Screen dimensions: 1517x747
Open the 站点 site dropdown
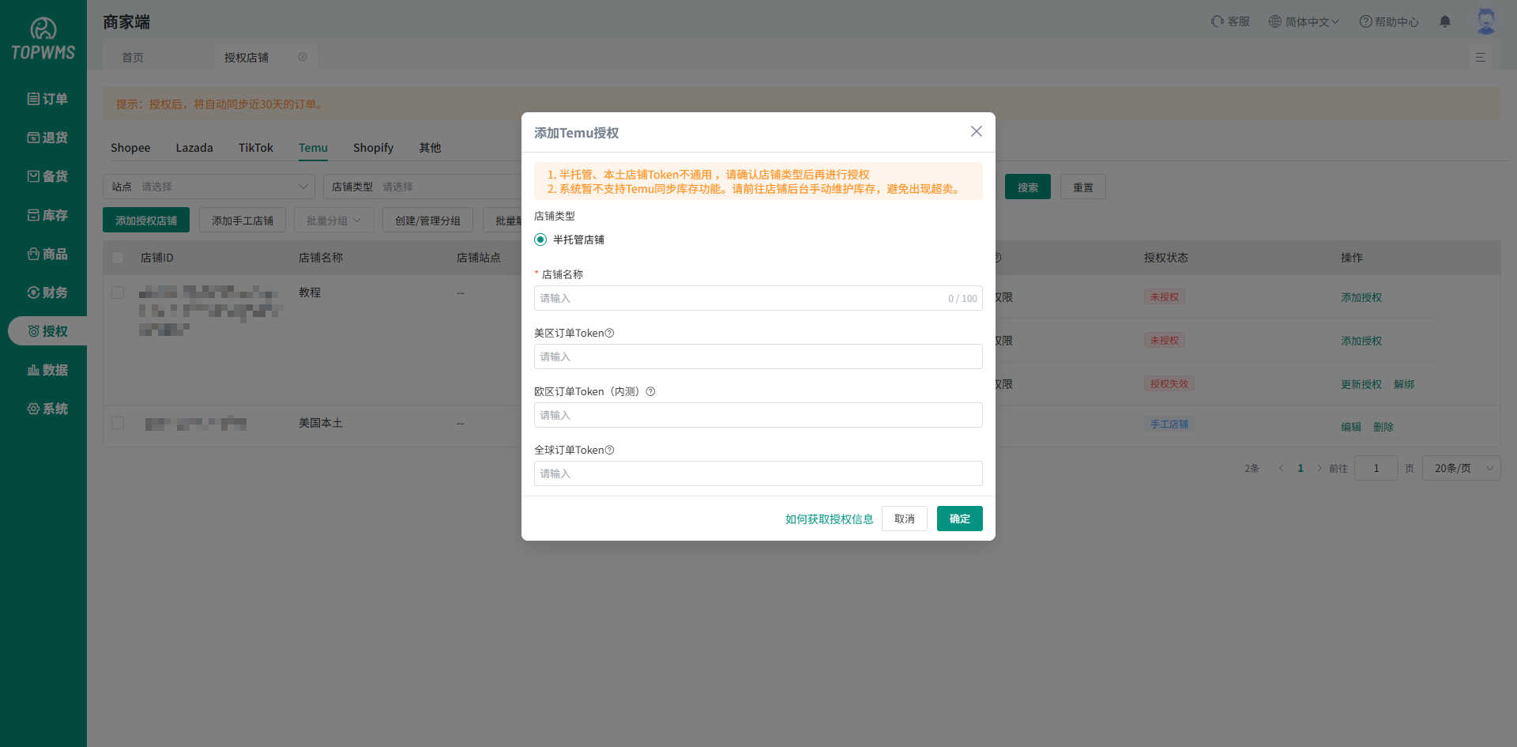(x=209, y=187)
